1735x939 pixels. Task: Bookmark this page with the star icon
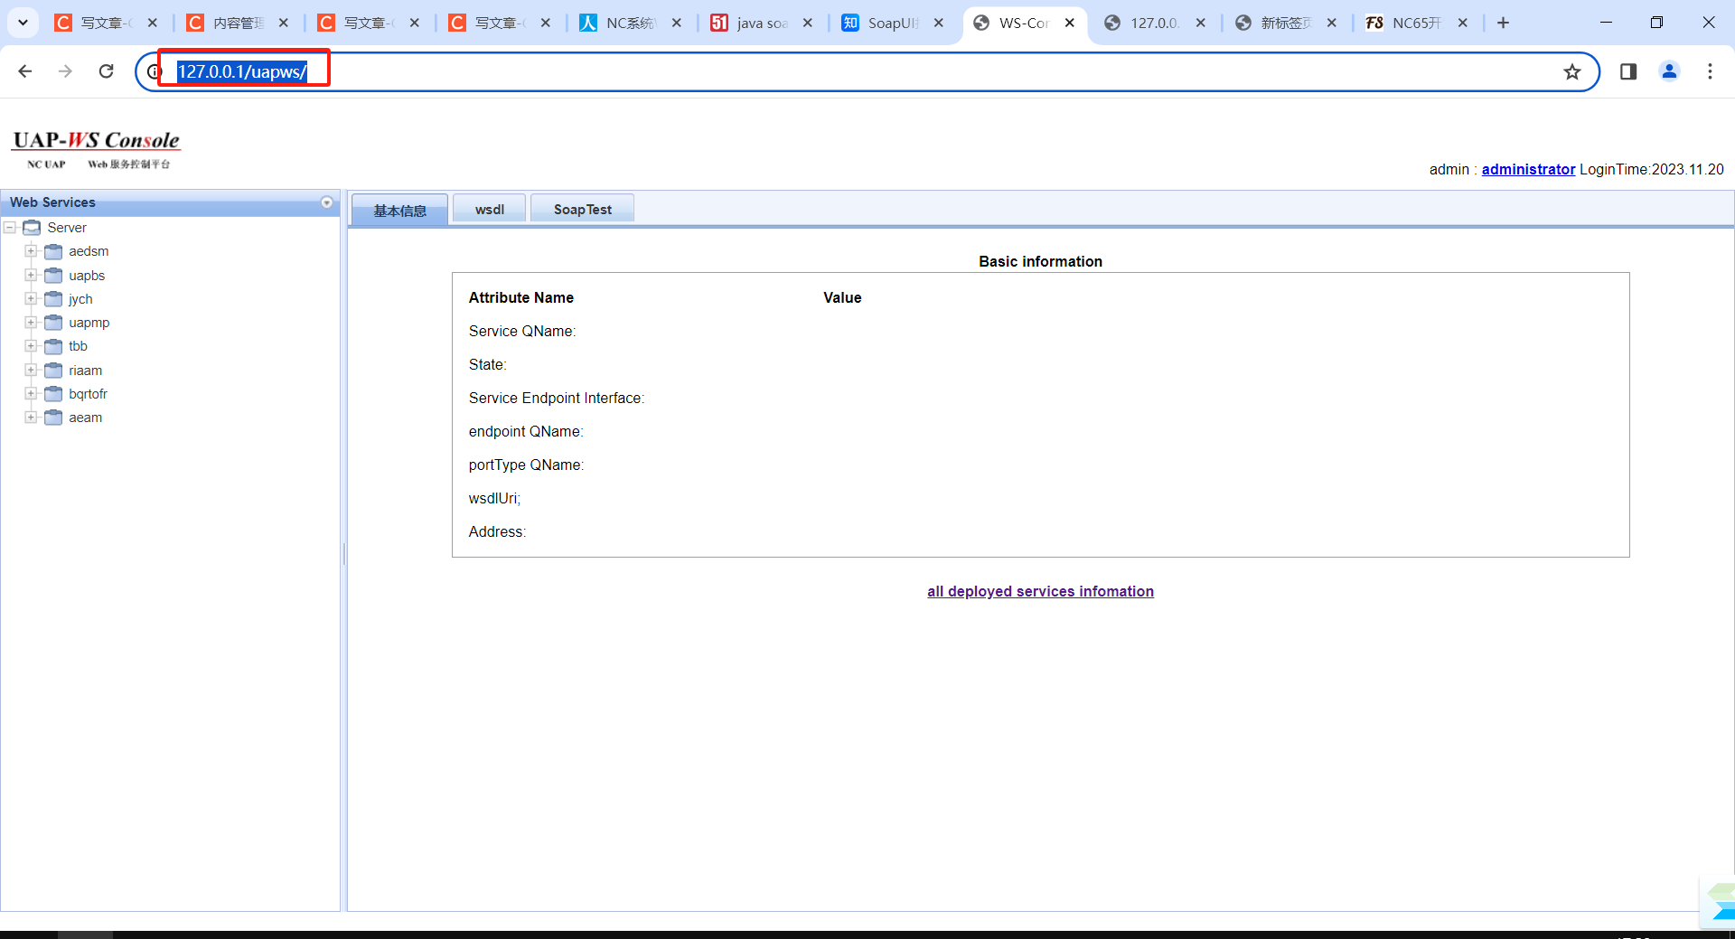click(x=1572, y=71)
